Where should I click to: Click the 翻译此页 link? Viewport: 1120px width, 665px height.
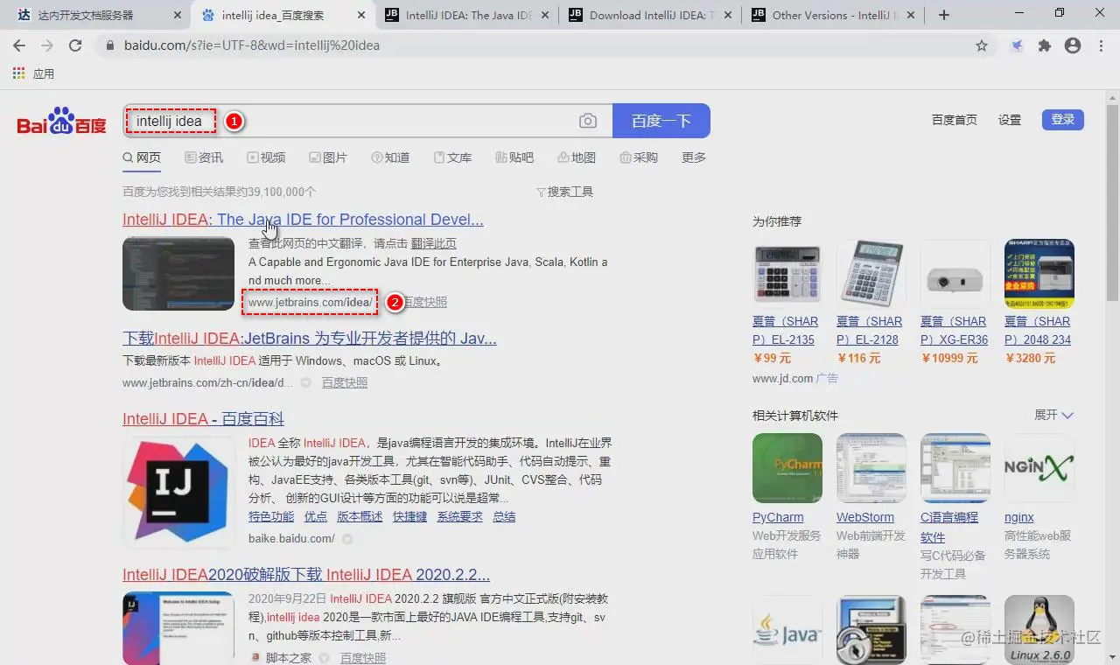[434, 243]
